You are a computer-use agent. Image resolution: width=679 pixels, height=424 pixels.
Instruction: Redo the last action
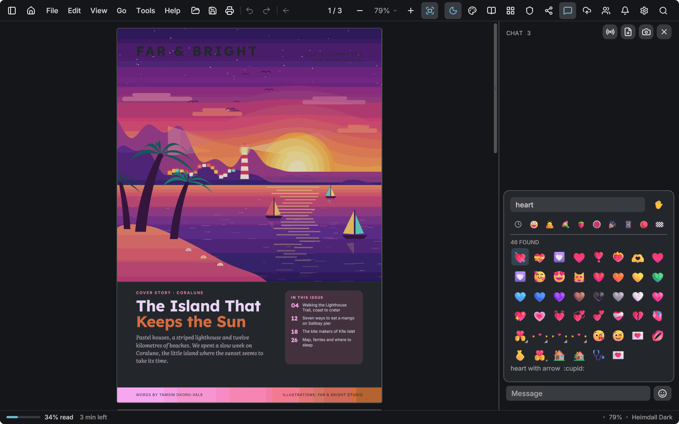(267, 11)
